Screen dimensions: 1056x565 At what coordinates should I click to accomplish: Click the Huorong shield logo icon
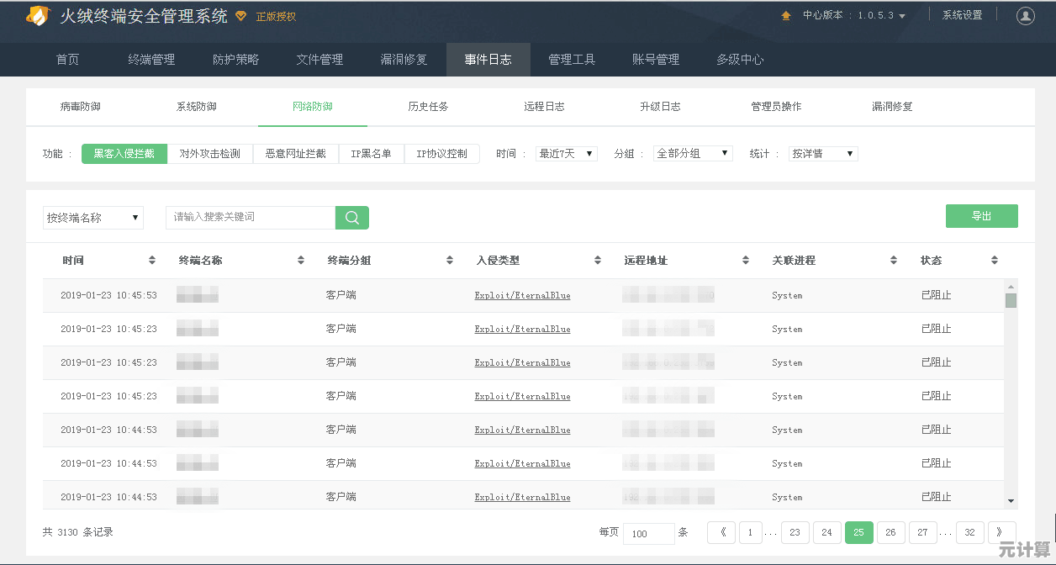click(39, 16)
